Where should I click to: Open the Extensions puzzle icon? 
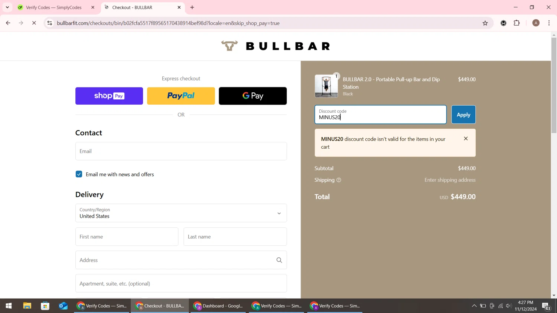517,23
